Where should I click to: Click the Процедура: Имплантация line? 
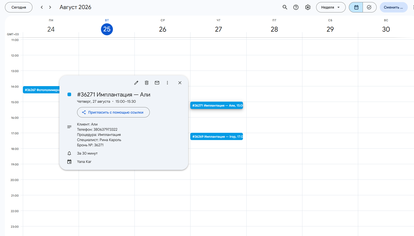(x=99, y=135)
